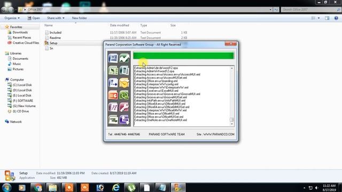
Task: Click the green extraction progress bar
Action: 183,55
